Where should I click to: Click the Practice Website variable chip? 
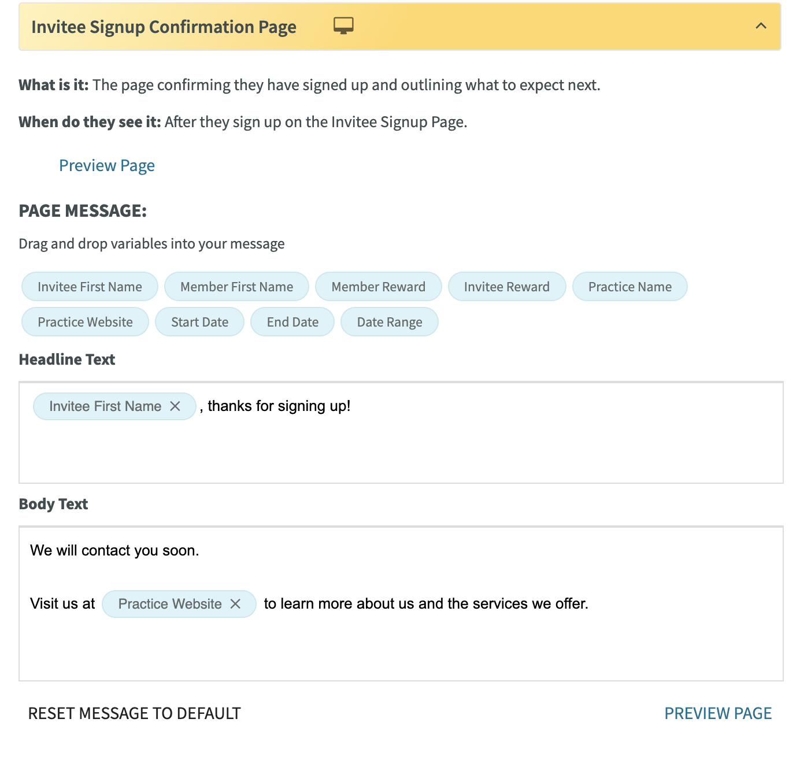pos(85,322)
